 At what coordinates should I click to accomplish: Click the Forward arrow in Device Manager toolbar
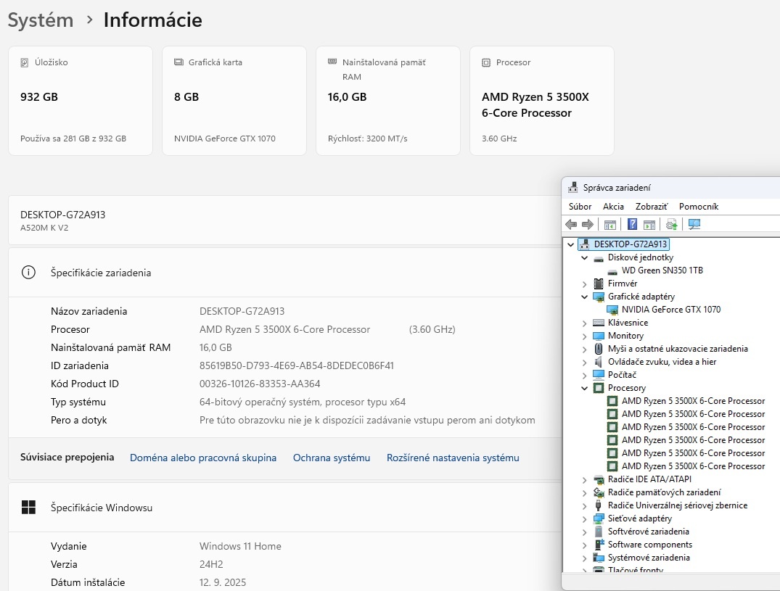[x=587, y=225]
